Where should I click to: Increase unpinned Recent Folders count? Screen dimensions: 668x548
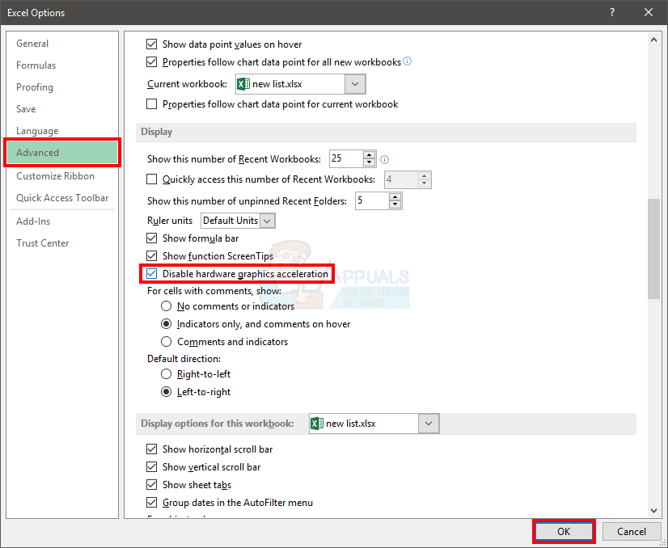pos(395,197)
